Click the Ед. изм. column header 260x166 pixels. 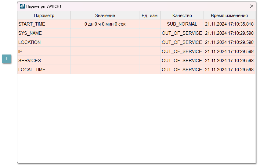[150, 16]
